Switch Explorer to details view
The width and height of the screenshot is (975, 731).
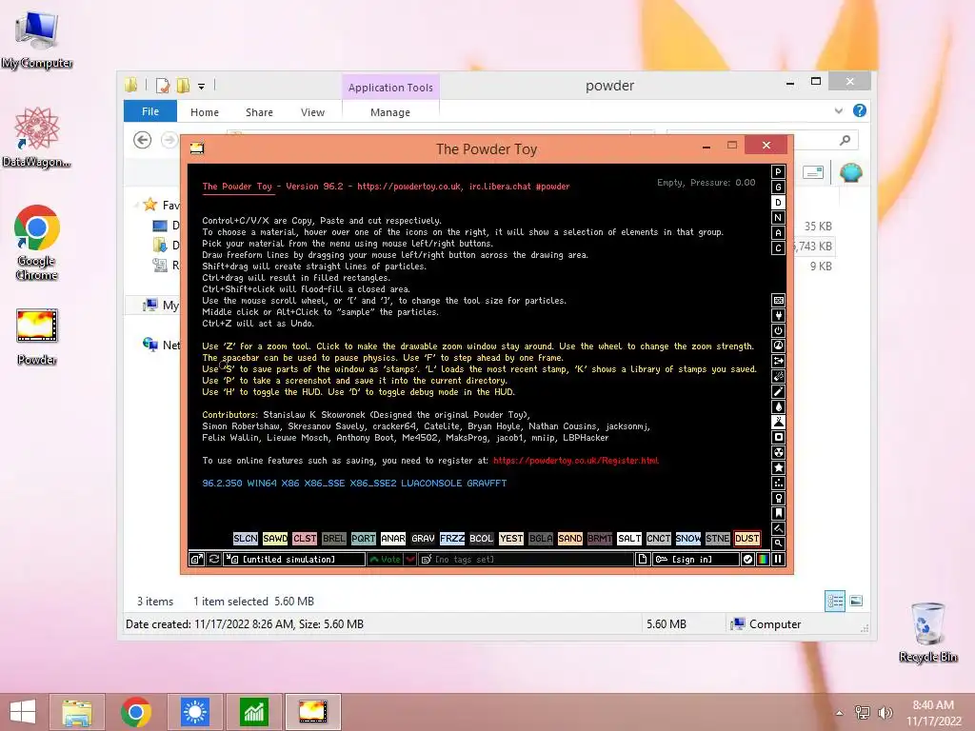[x=834, y=602]
